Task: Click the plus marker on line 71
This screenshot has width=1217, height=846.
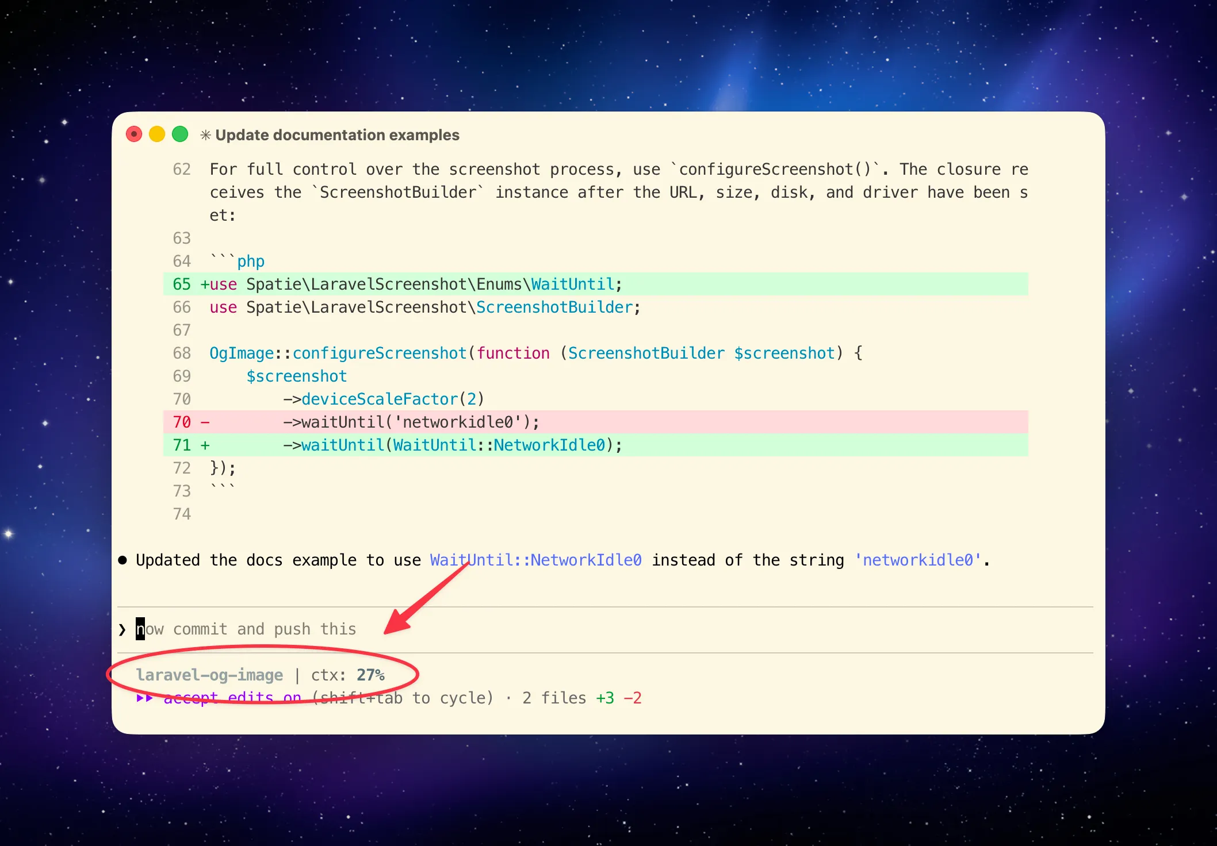Action: 205,445
